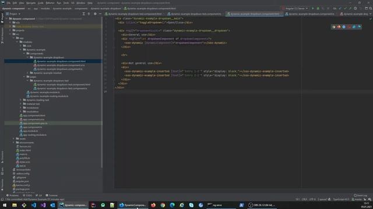373x209 pixels.
Task: Switch to OBS window in taskbar
Action: [262, 205]
